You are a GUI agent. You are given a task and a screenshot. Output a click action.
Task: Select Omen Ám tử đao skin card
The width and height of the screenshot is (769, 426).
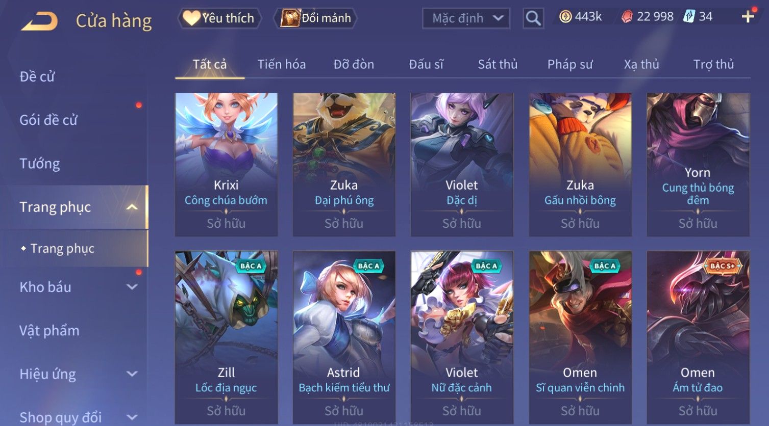(x=698, y=337)
